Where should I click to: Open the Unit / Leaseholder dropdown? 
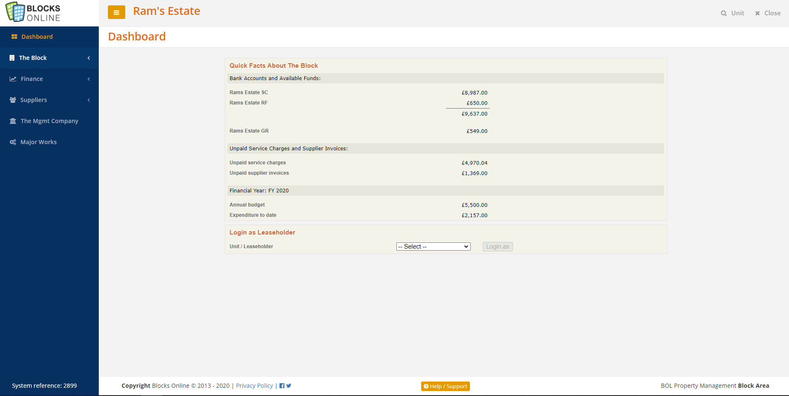point(433,246)
